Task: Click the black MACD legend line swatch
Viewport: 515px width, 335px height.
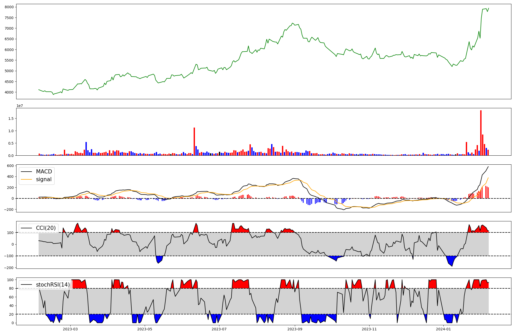Action: pos(26,172)
